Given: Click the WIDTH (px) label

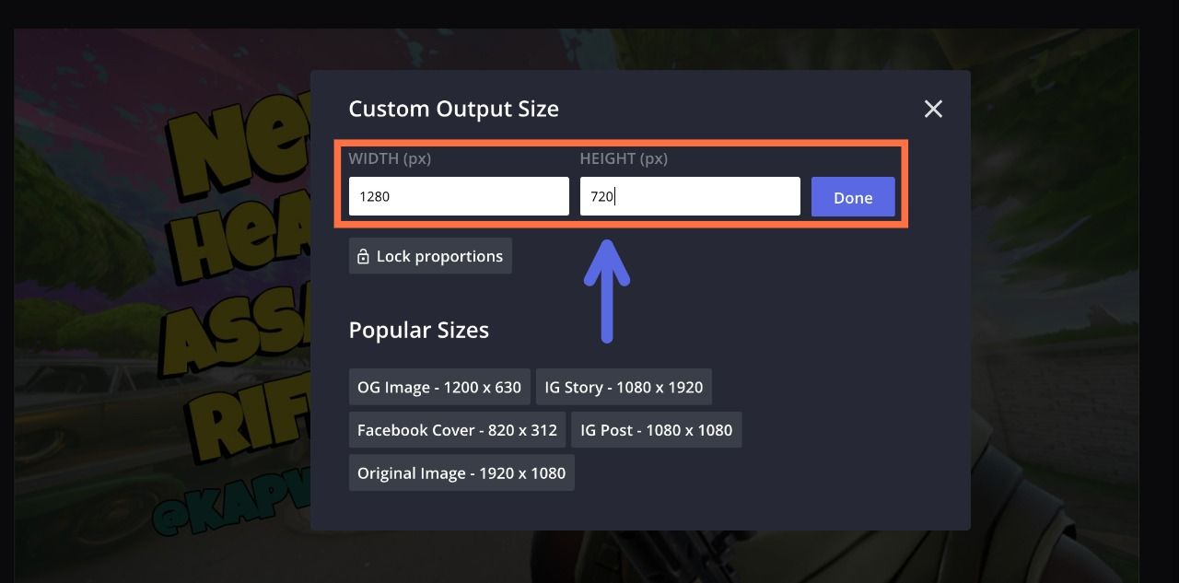Looking at the screenshot, I should coord(390,158).
